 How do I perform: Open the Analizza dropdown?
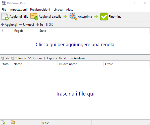point(78,58)
